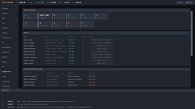Click the Pause button in top bar

pyautogui.click(x=180, y=2)
